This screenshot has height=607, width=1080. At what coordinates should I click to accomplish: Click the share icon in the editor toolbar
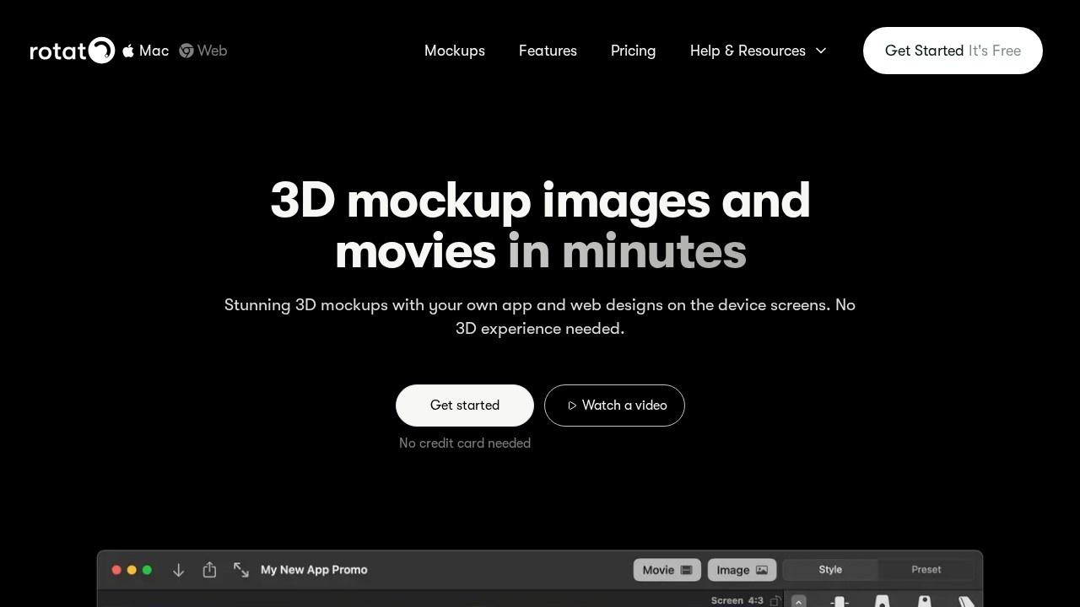click(x=209, y=570)
